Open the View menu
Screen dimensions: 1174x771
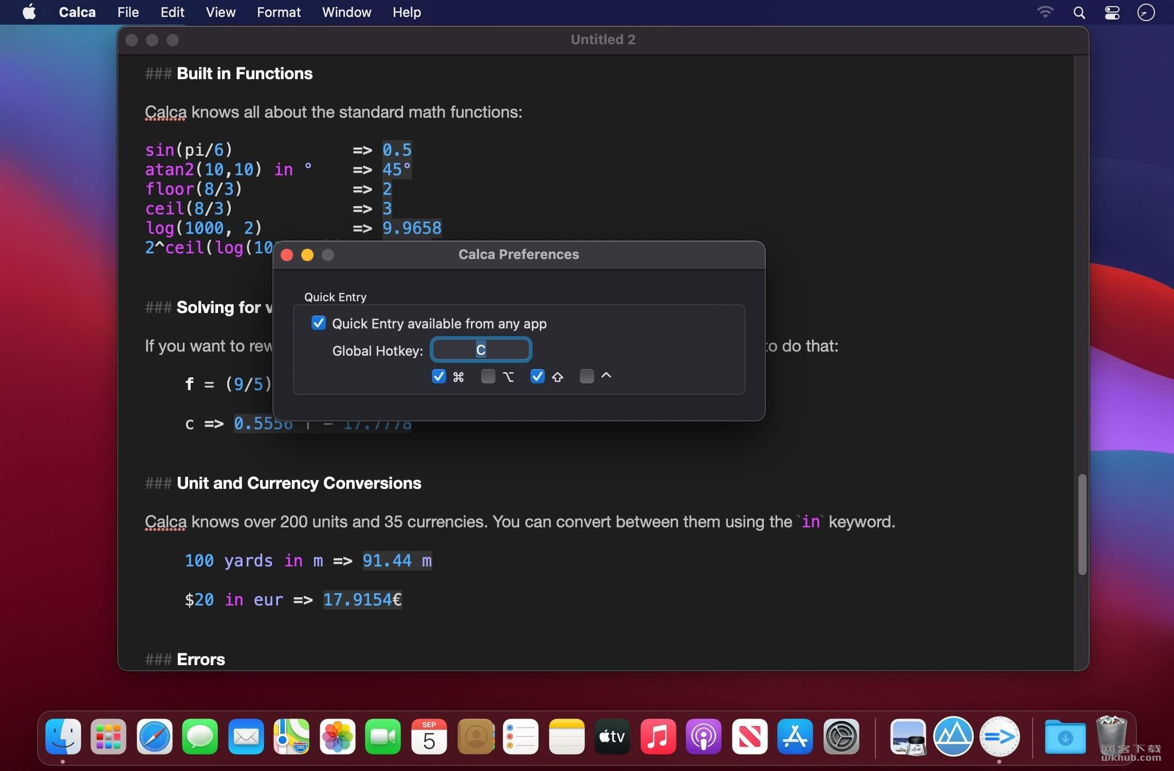221,12
